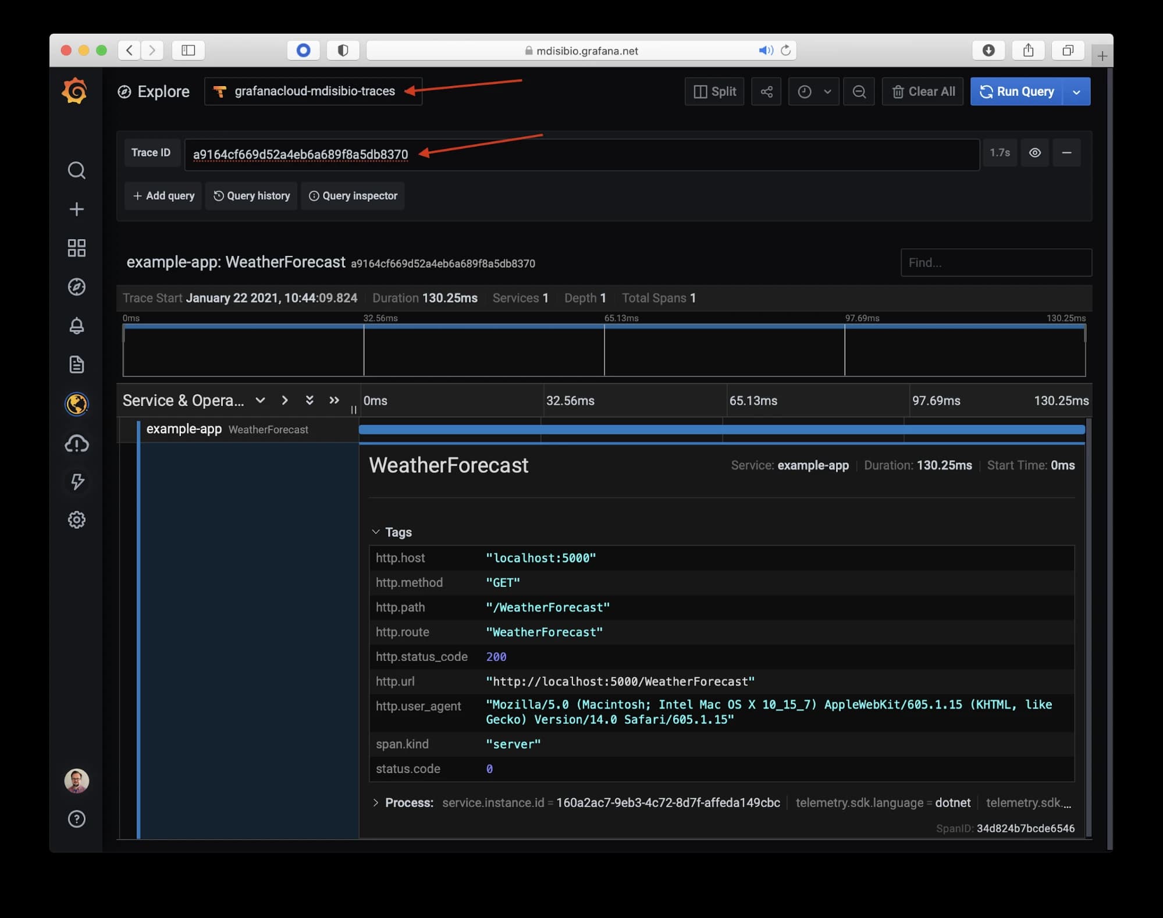Click the column resize handle
This screenshot has width=1163, height=918.
point(354,410)
